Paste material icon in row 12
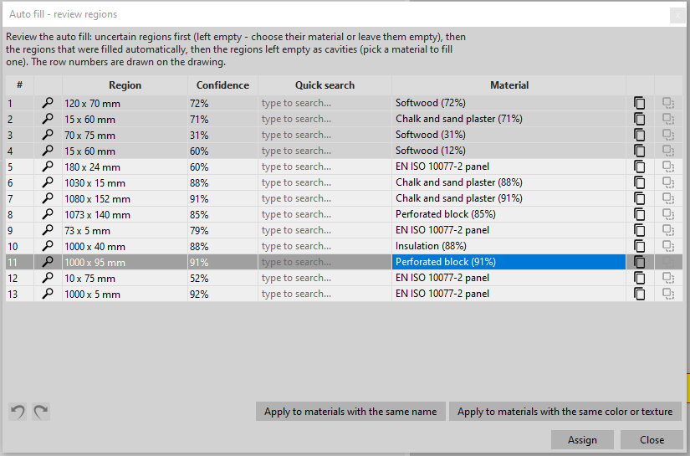The image size is (690, 456). [668, 278]
